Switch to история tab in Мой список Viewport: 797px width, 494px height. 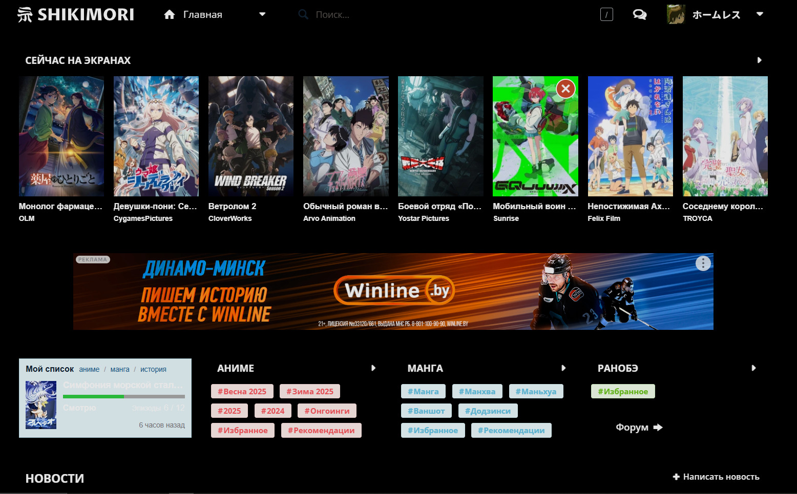pos(153,369)
